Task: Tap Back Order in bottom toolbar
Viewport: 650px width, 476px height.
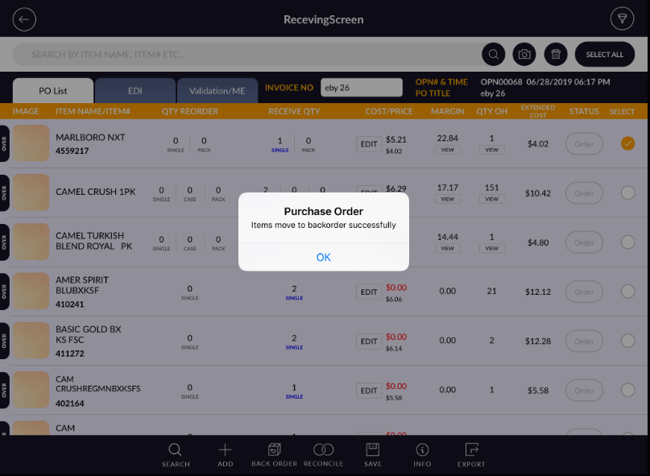Action: tap(274, 454)
